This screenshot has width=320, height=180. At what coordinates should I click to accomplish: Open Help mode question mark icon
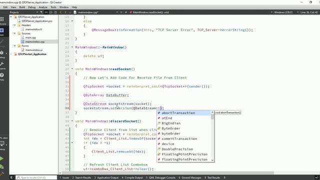click(x=2, y=75)
